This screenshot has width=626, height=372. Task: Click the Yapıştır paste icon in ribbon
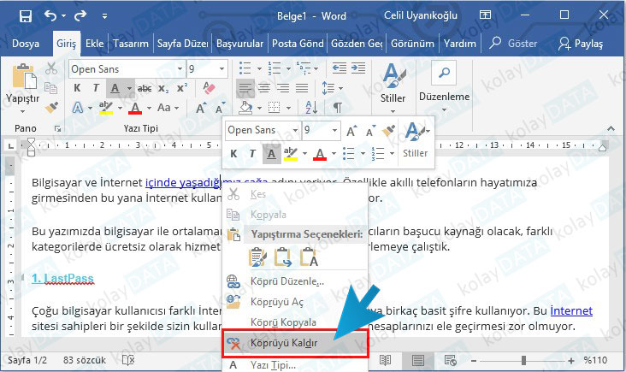pos(24,76)
